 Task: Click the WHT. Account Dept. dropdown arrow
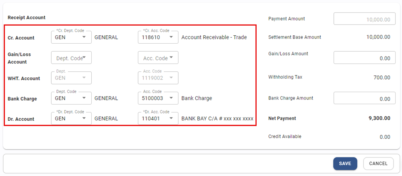pyautogui.click(x=84, y=78)
